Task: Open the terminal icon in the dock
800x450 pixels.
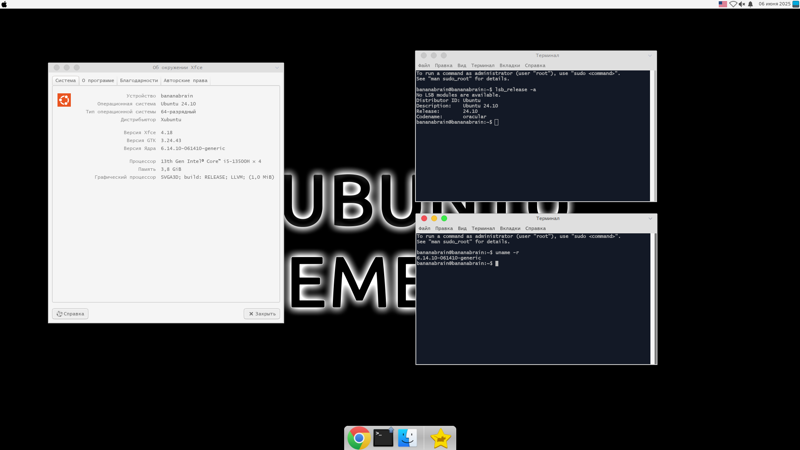Action: (383, 438)
